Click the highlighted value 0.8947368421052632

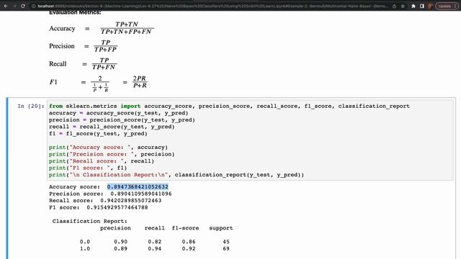click(138, 187)
